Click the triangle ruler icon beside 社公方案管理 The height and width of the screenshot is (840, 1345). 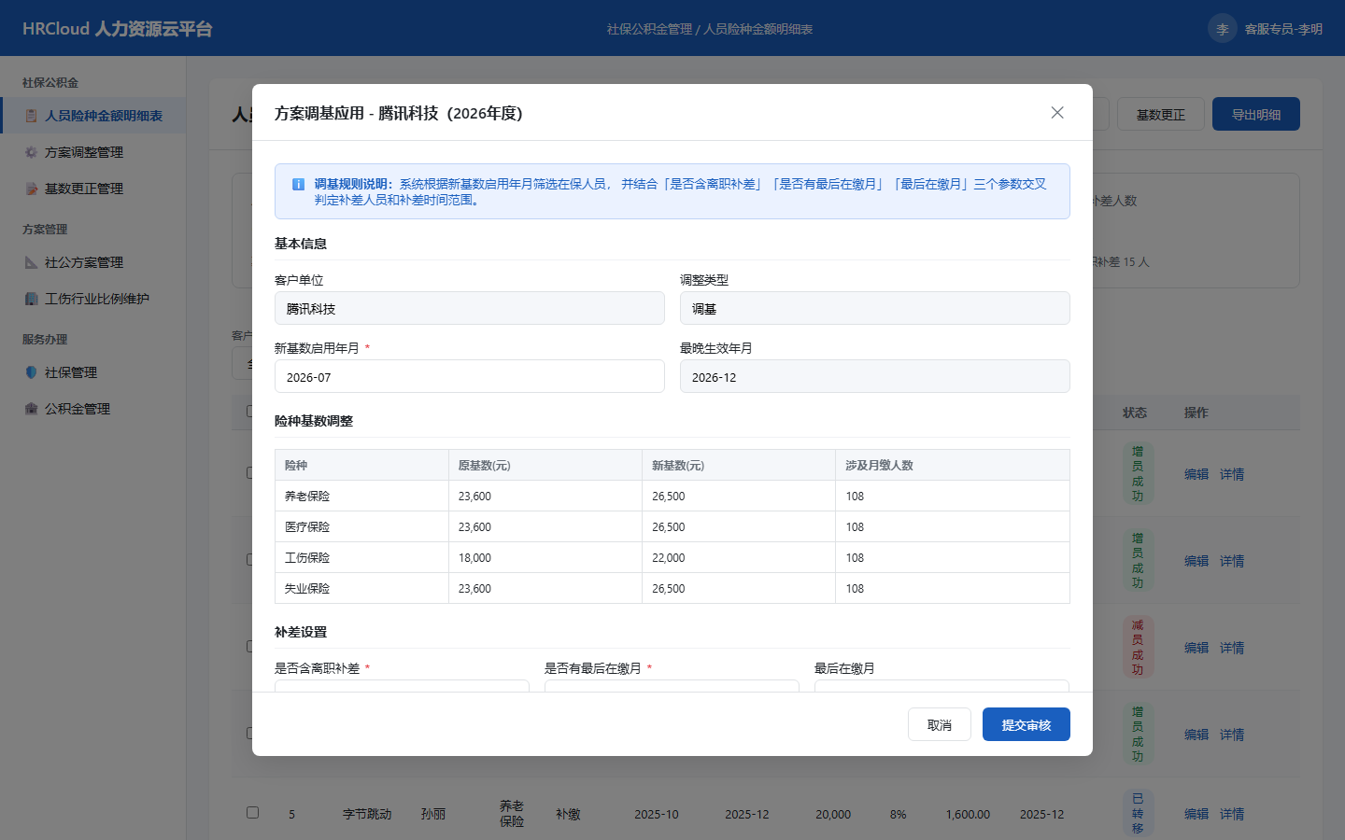[x=31, y=262]
